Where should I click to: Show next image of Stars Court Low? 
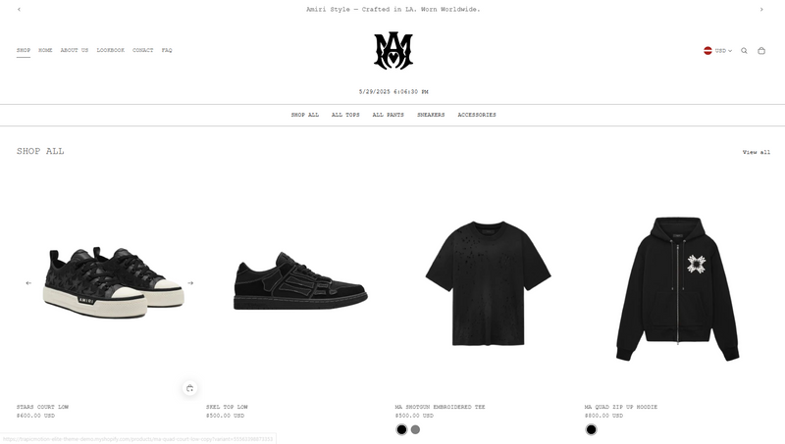click(x=190, y=283)
